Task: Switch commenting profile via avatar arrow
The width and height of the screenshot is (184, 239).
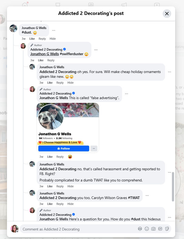Action: (x=17, y=231)
